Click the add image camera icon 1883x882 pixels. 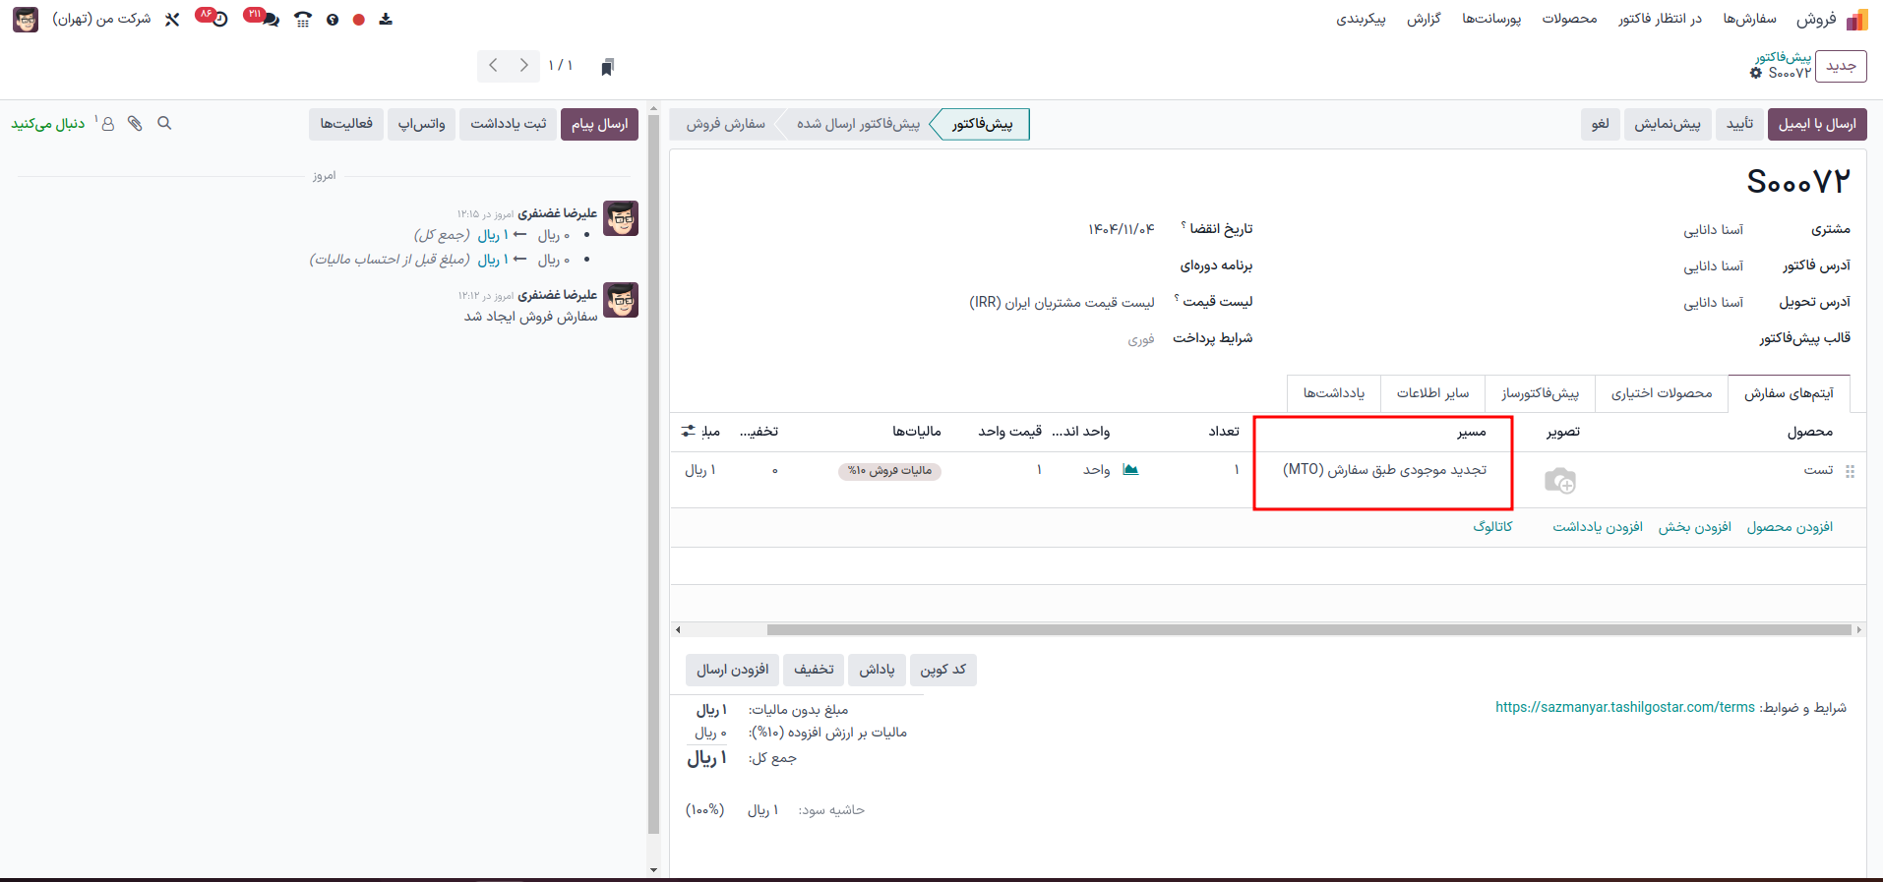point(1559,481)
